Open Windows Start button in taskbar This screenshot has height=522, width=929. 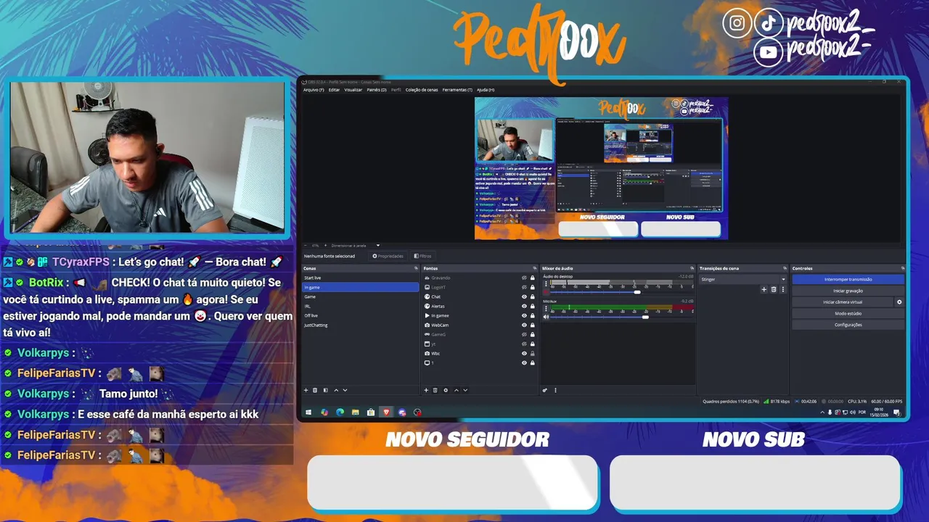[308, 412]
